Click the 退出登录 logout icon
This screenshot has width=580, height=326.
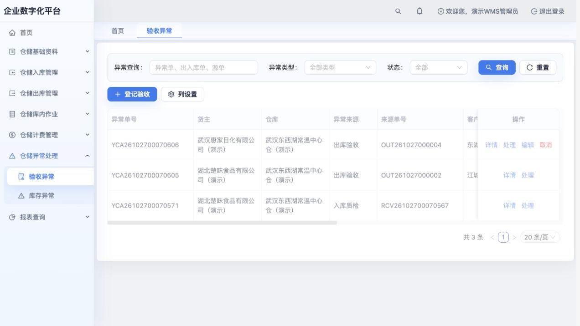(534, 11)
